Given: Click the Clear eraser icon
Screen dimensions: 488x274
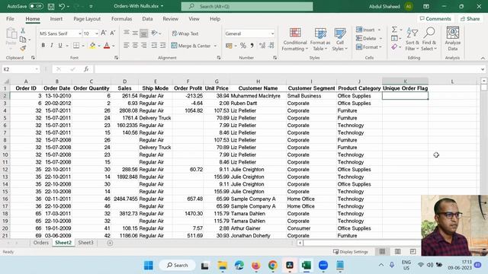Looking at the screenshot, I should coord(394,47).
